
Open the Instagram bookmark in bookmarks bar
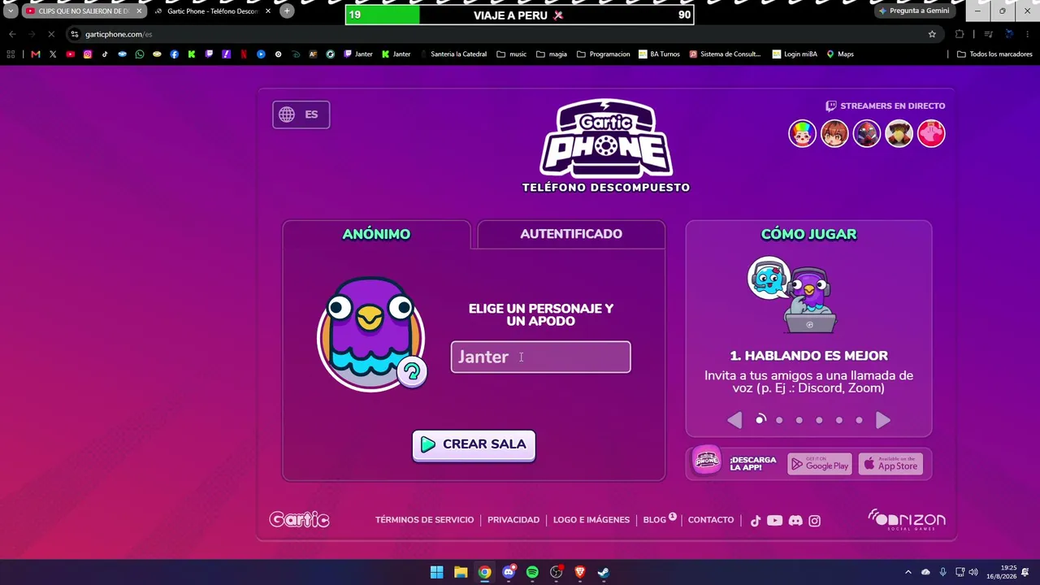click(88, 54)
